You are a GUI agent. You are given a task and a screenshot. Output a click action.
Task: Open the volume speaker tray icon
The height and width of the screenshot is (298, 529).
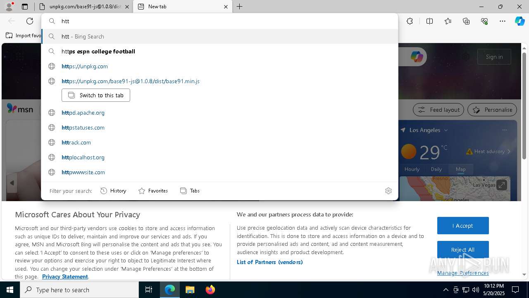[476, 290]
